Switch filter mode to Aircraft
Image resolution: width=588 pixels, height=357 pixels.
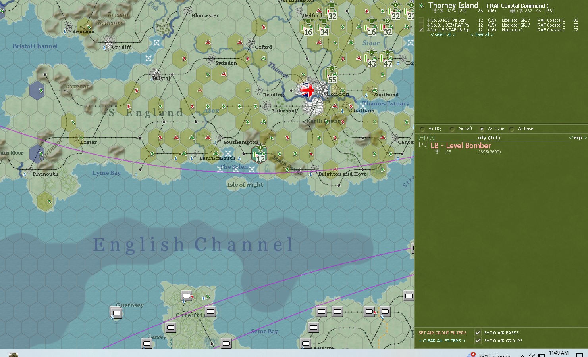(x=451, y=128)
